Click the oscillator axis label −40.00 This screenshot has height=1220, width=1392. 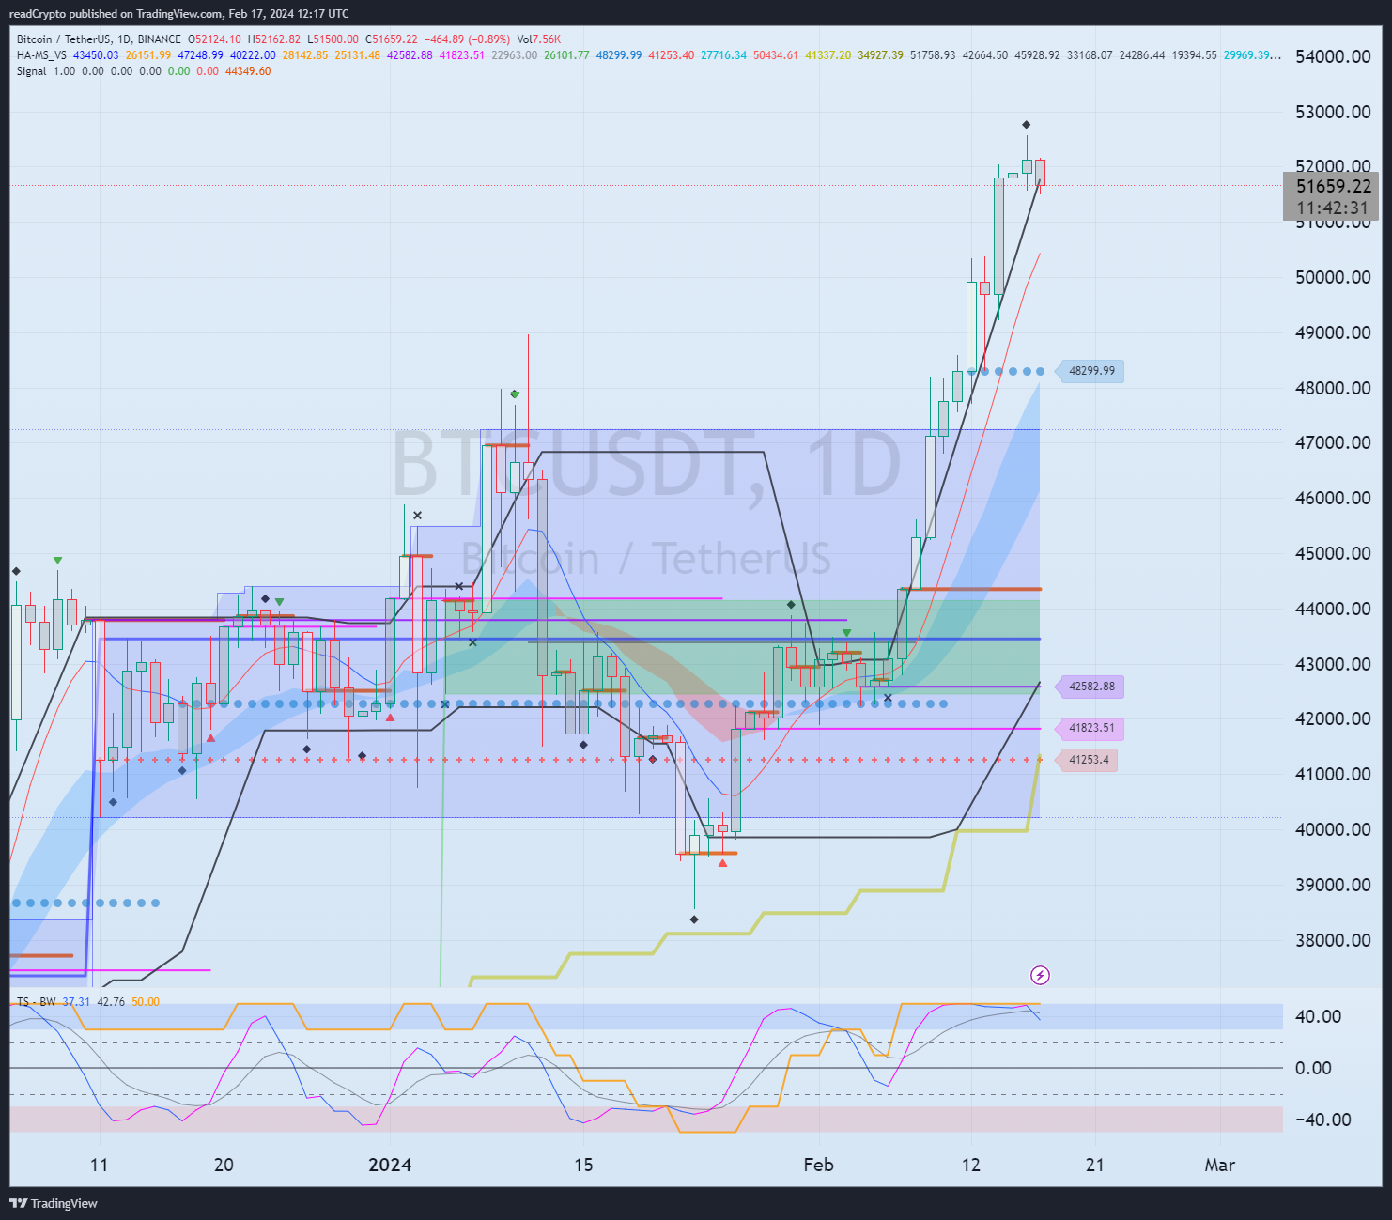click(1322, 1120)
